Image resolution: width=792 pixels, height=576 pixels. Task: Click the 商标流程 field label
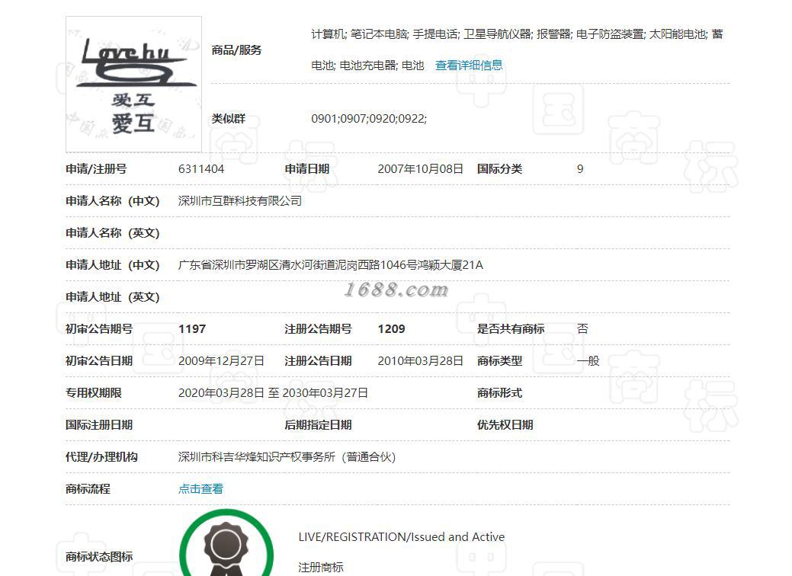pos(88,488)
